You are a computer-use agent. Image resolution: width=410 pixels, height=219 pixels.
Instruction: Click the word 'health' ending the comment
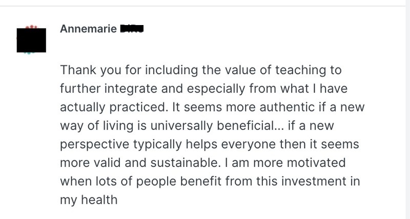[99, 200]
